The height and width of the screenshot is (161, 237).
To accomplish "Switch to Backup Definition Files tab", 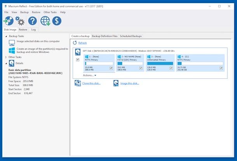I will coord(105,36).
